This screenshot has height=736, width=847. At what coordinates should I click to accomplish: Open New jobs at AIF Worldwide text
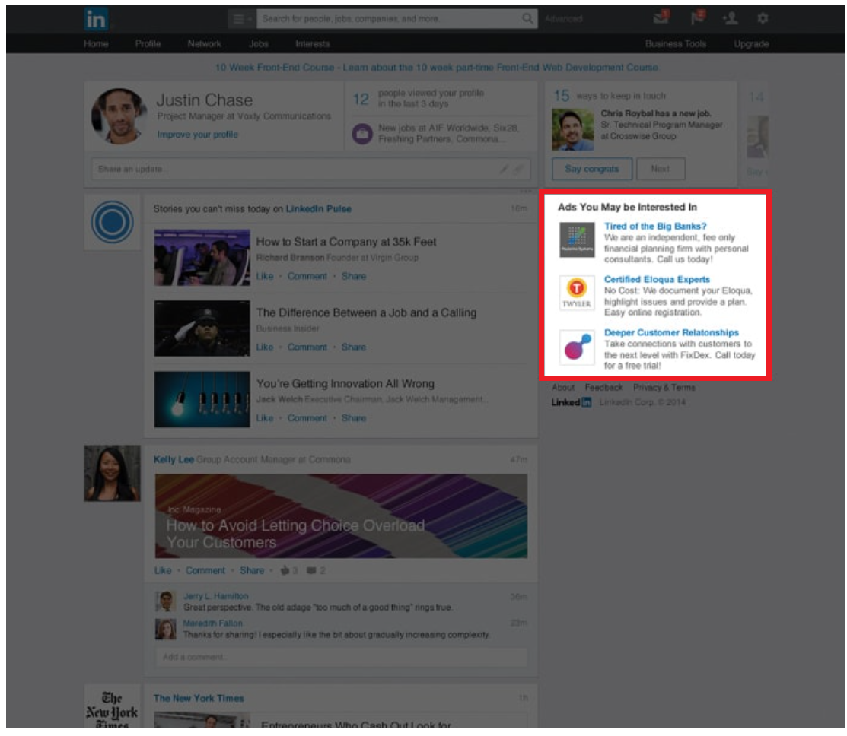pos(448,133)
